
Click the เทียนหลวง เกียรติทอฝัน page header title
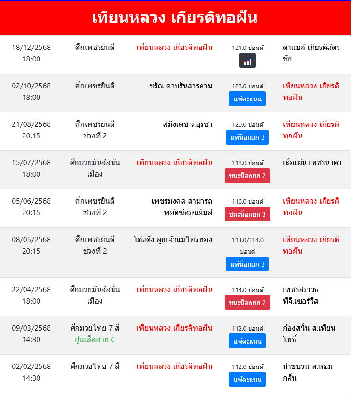click(x=175, y=18)
